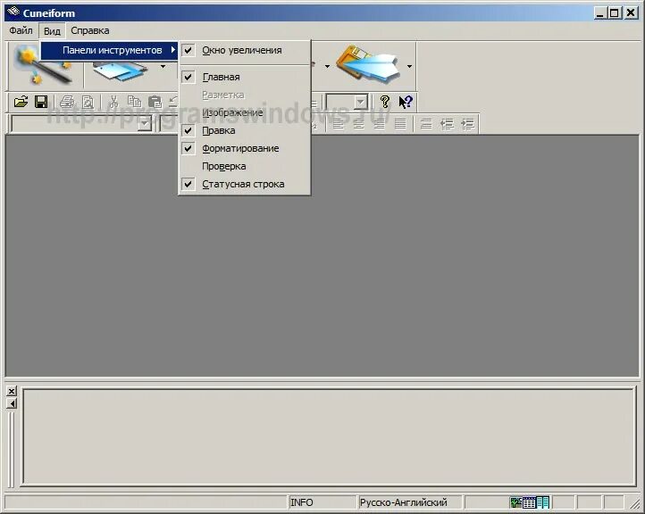645x514 pixels.
Task: Open the Вид menu
Action: [x=52, y=31]
